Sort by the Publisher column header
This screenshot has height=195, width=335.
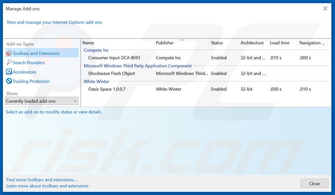pyautogui.click(x=165, y=43)
